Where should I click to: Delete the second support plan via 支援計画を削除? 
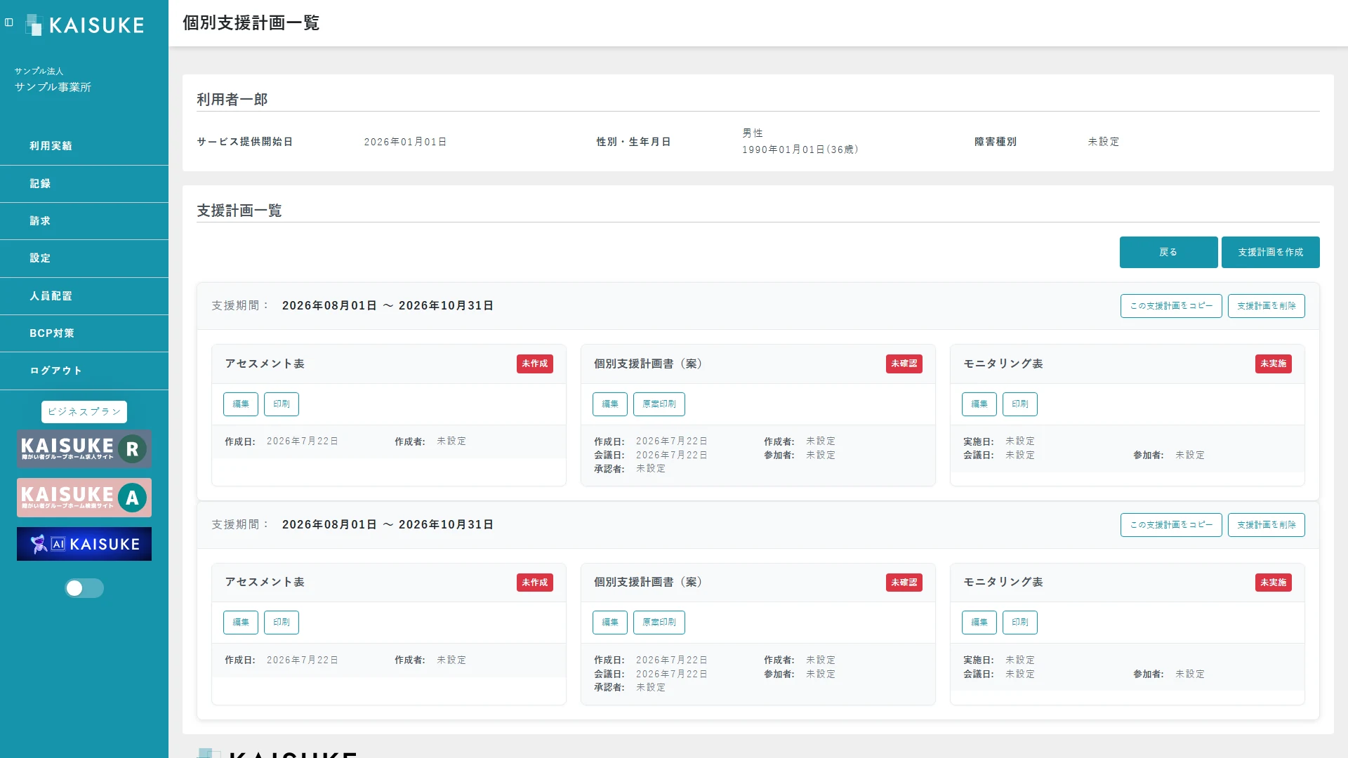tap(1266, 525)
